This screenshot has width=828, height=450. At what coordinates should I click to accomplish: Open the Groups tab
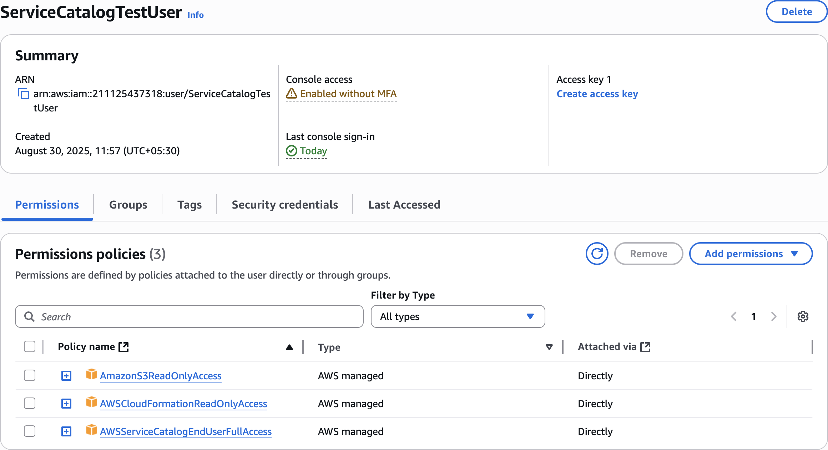(x=128, y=205)
